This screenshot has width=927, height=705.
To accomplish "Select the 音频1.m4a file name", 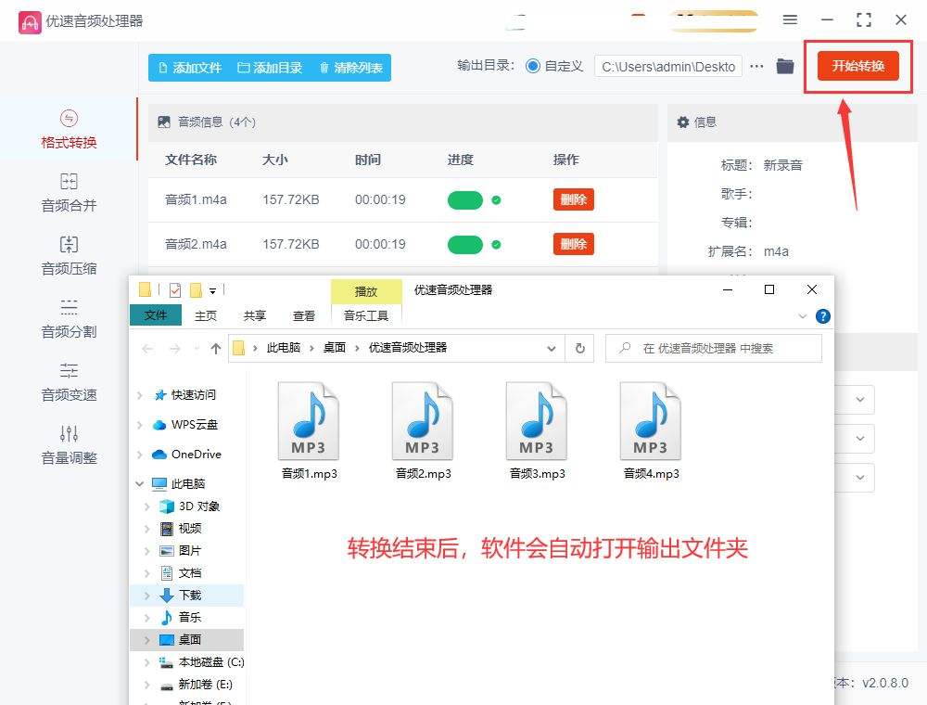I will (x=196, y=200).
